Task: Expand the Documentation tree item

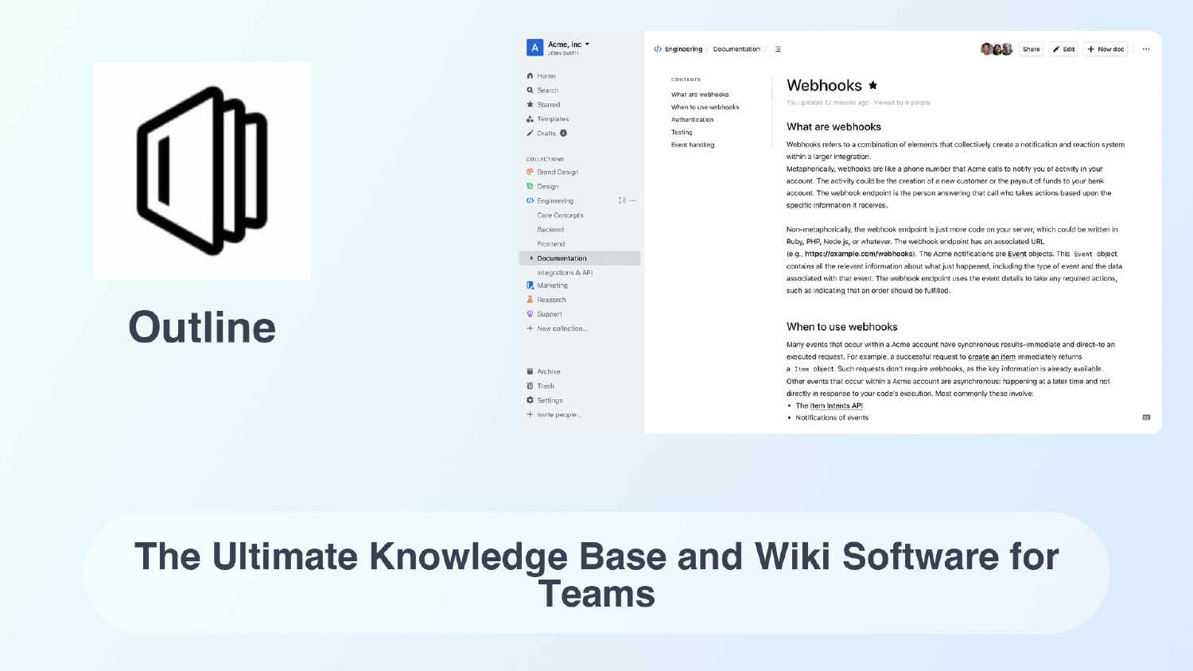Action: tap(531, 258)
